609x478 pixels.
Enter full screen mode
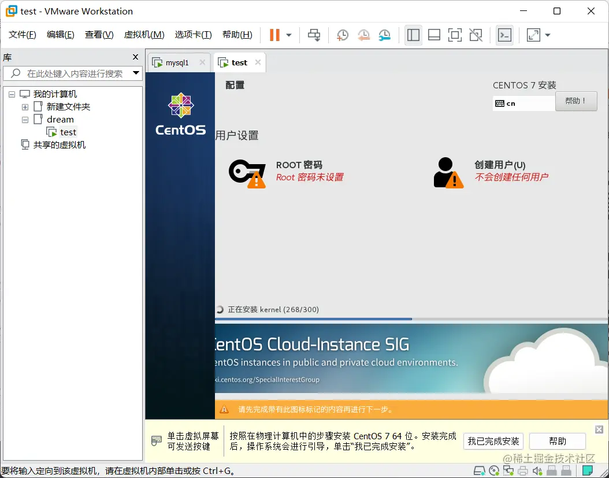click(x=455, y=35)
